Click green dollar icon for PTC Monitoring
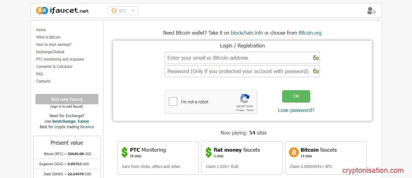This screenshot has width=412, height=178. click(124, 152)
